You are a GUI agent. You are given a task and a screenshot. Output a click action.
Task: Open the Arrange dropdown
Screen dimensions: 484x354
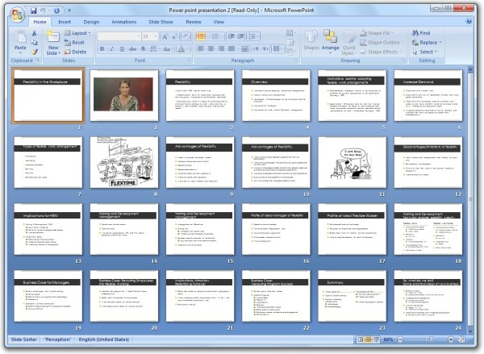[331, 44]
